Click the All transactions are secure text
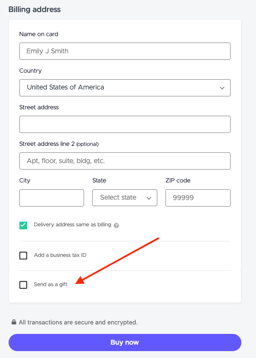Viewport: 256px width, 358px height. [x=78, y=322]
